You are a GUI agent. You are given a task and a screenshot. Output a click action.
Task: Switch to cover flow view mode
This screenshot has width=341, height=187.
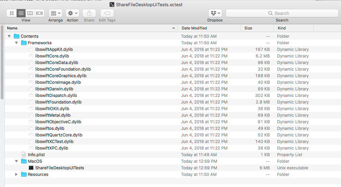click(x=39, y=13)
